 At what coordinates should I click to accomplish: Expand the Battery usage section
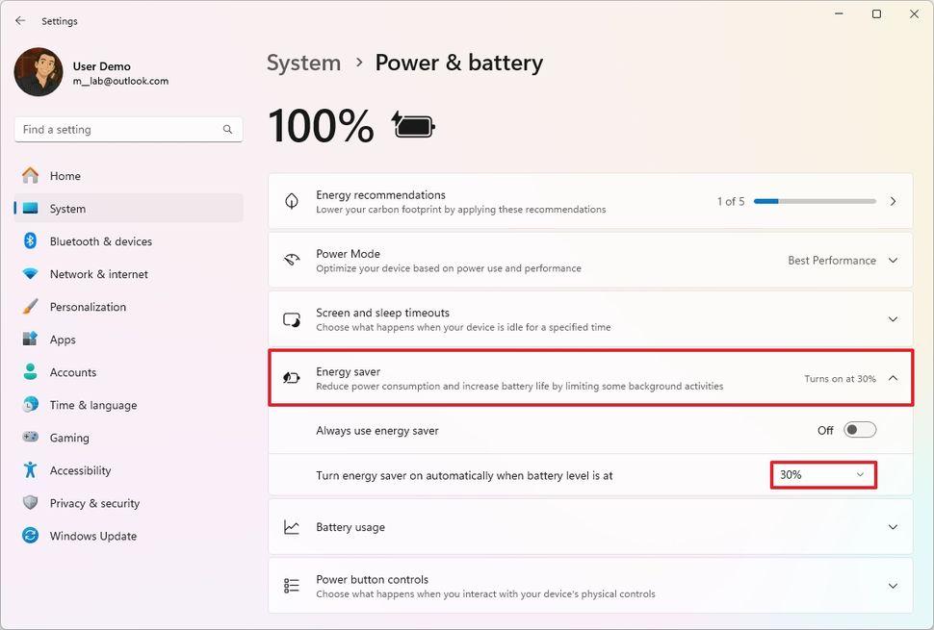pyautogui.click(x=892, y=527)
